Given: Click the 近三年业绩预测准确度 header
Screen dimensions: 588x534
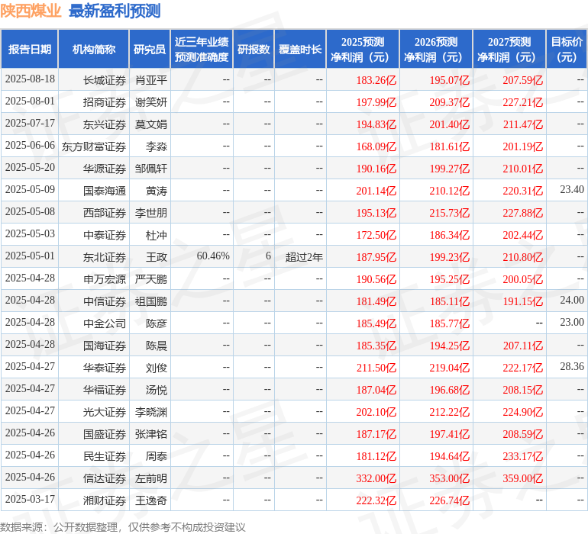Looking at the screenshot, I should [202, 50].
